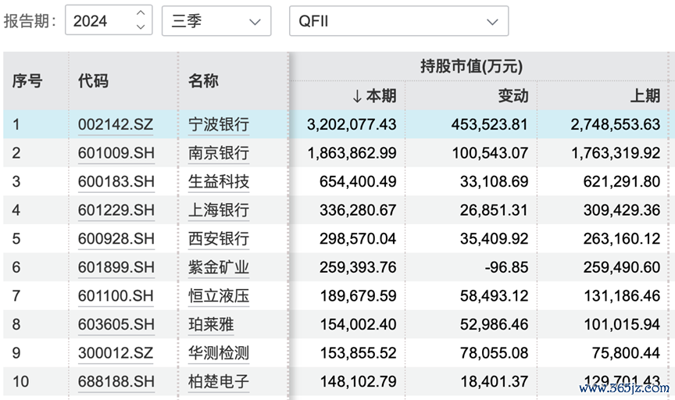Select the value 154,002.40

358,324
